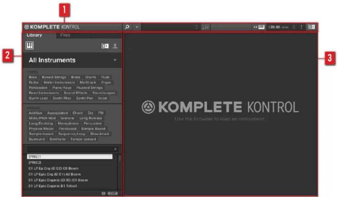Click the All Instruments dropdown arrow
Viewport: 338px width, 197px height.
click(x=115, y=60)
